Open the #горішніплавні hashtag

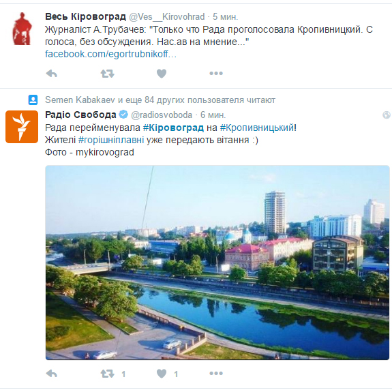click(x=111, y=140)
